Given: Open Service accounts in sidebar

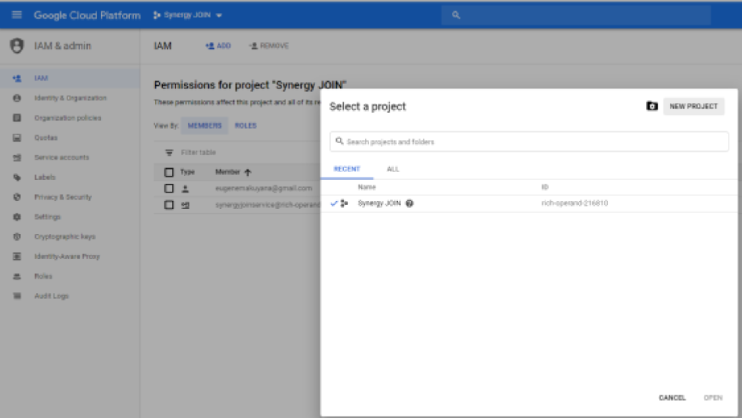Looking at the screenshot, I should [62, 158].
